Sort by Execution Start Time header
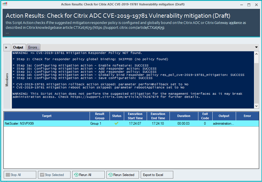The height and width of the screenshot is (182, 262). click(135, 116)
